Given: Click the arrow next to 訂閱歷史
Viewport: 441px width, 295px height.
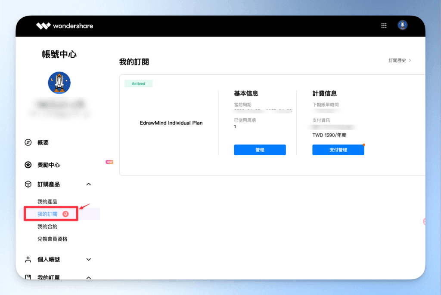Looking at the screenshot, I should [410, 60].
